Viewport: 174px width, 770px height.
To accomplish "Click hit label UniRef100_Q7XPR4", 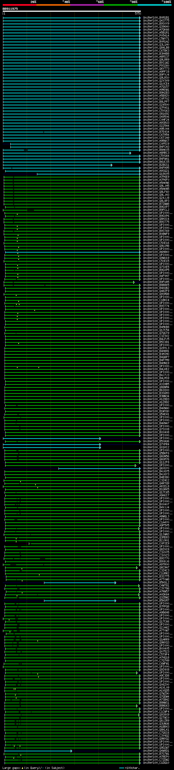I will (x=156, y=444).
